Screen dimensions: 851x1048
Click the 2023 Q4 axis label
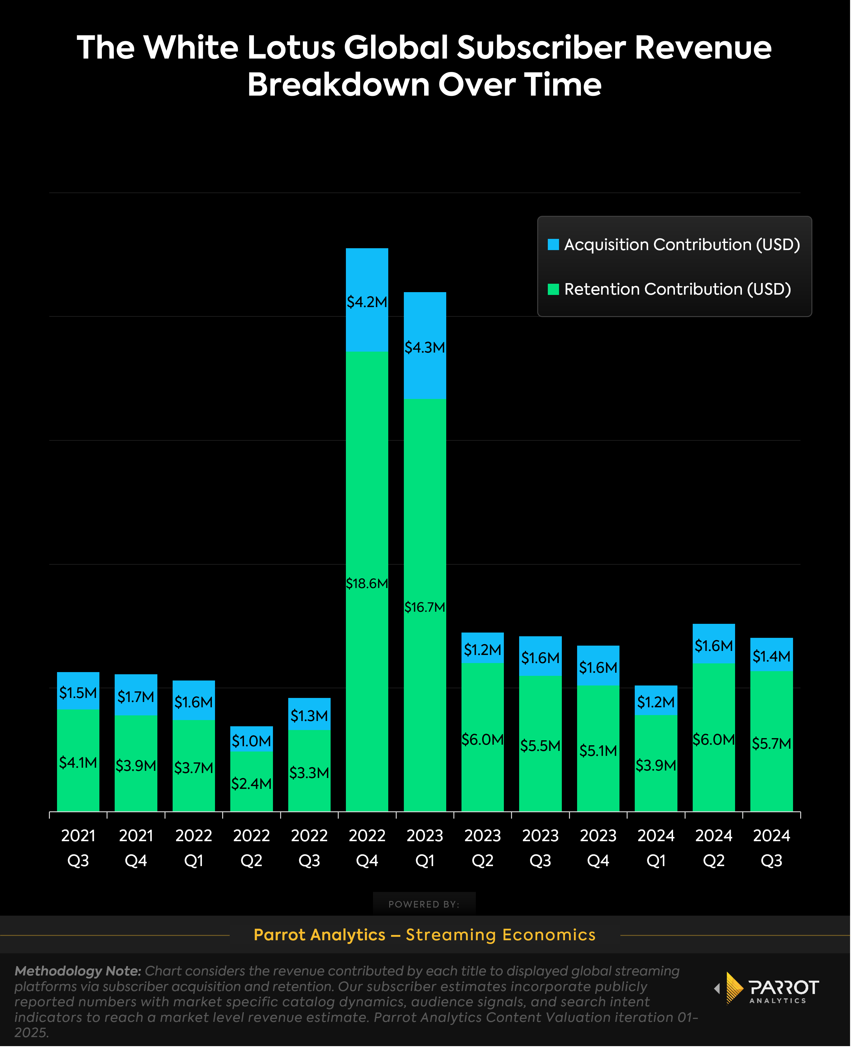(x=598, y=848)
